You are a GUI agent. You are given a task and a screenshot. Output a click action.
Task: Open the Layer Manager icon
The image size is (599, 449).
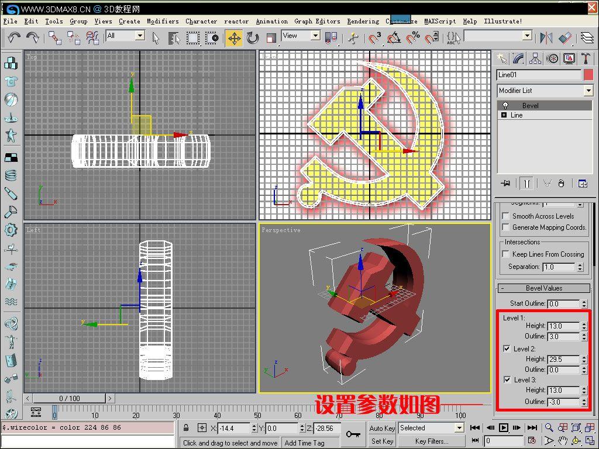[587, 38]
